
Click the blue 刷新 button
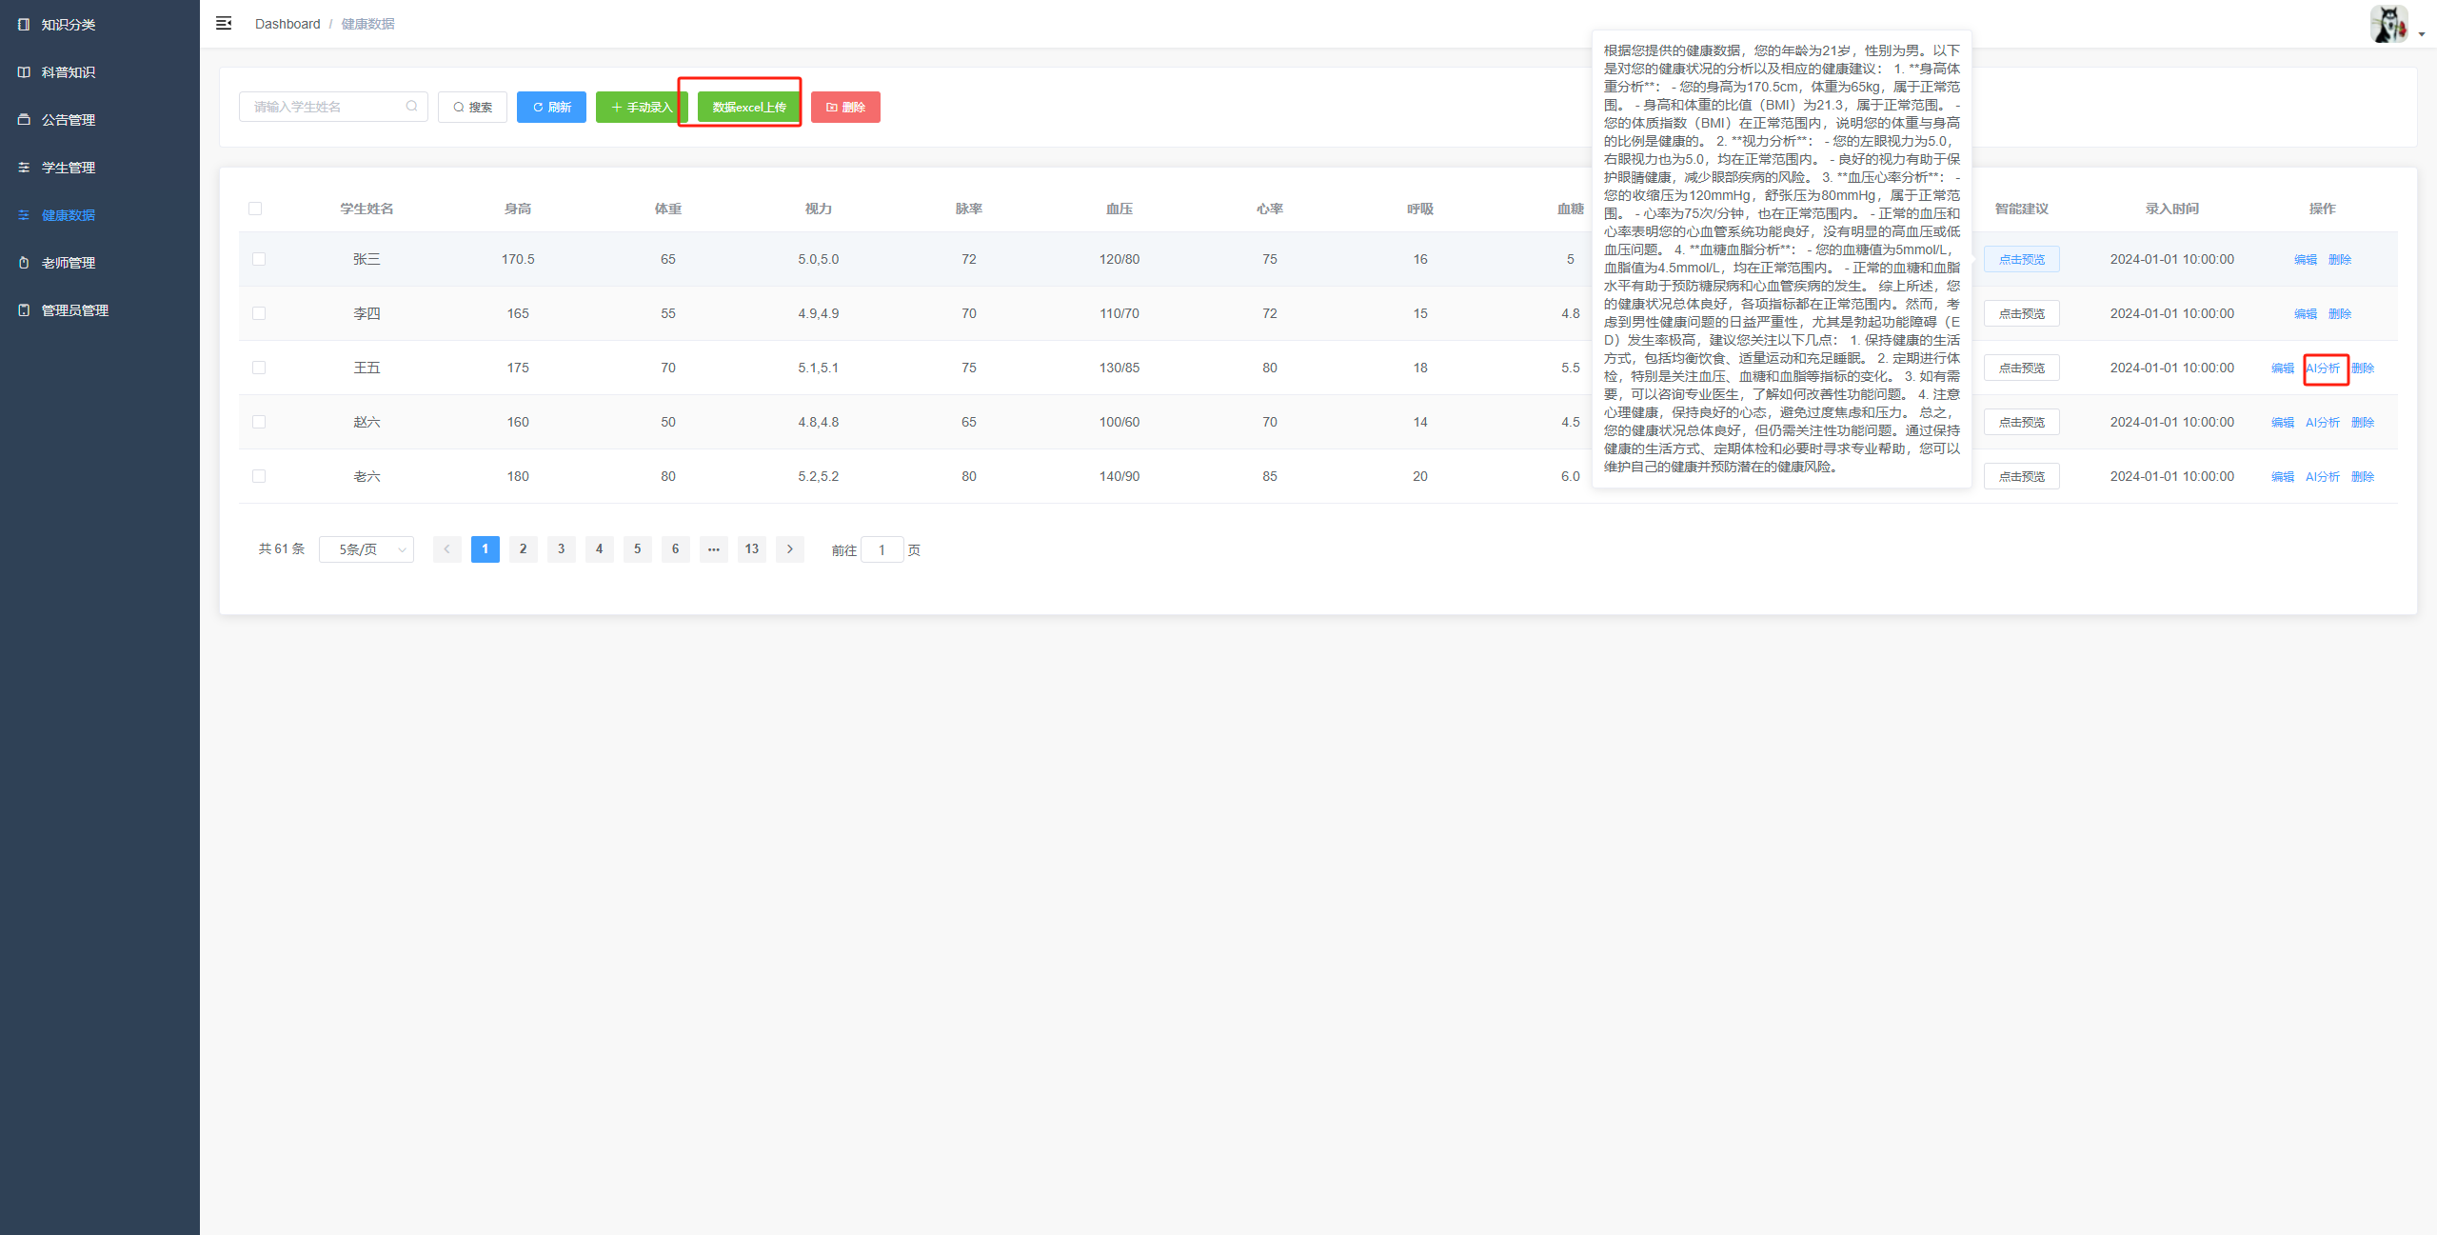point(551,107)
